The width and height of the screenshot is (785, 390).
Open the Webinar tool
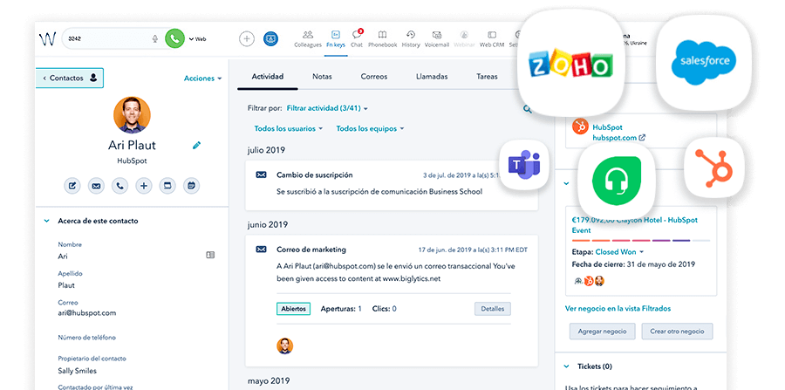[464, 39]
